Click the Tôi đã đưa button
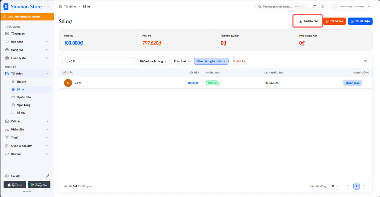Screen dimensions: 380x197 coord(334,21)
